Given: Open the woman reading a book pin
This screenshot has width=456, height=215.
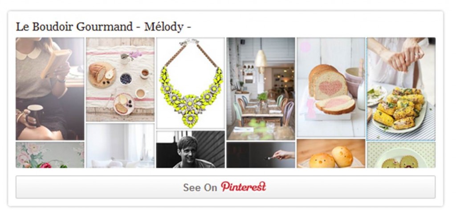Looking at the screenshot, I should tap(50, 89).
